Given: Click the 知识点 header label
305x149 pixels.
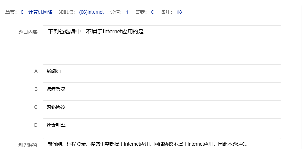Looking at the screenshot, I should pos(67,12).
